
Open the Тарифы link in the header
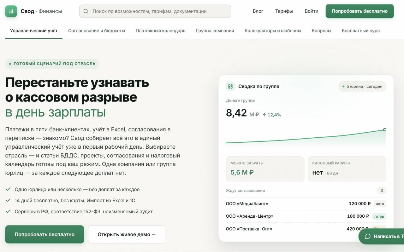point(284,11)
